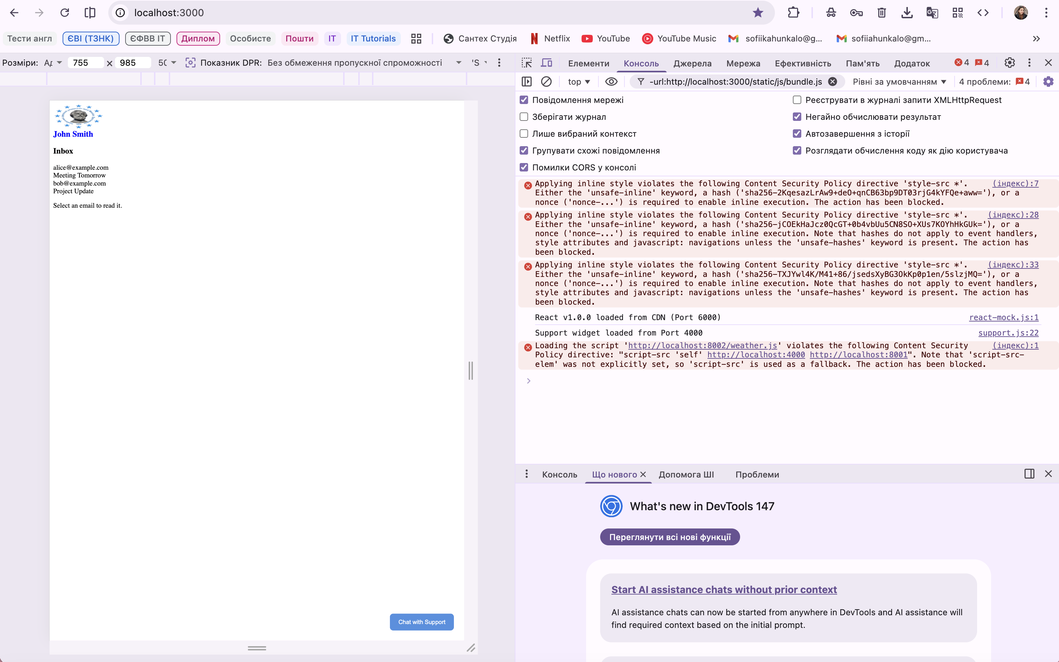This screenshot has height=662, width=1059.
Task: Uncheck Повідомлення мережі checkbox
Action: coord(524,100)
